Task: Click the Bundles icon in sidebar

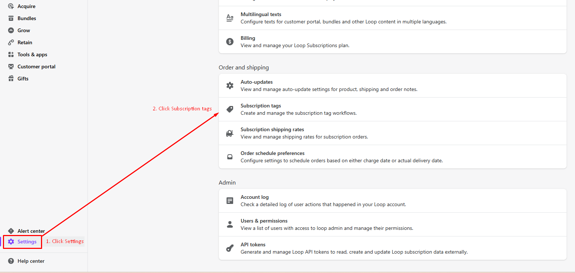Action: (11, 18)
